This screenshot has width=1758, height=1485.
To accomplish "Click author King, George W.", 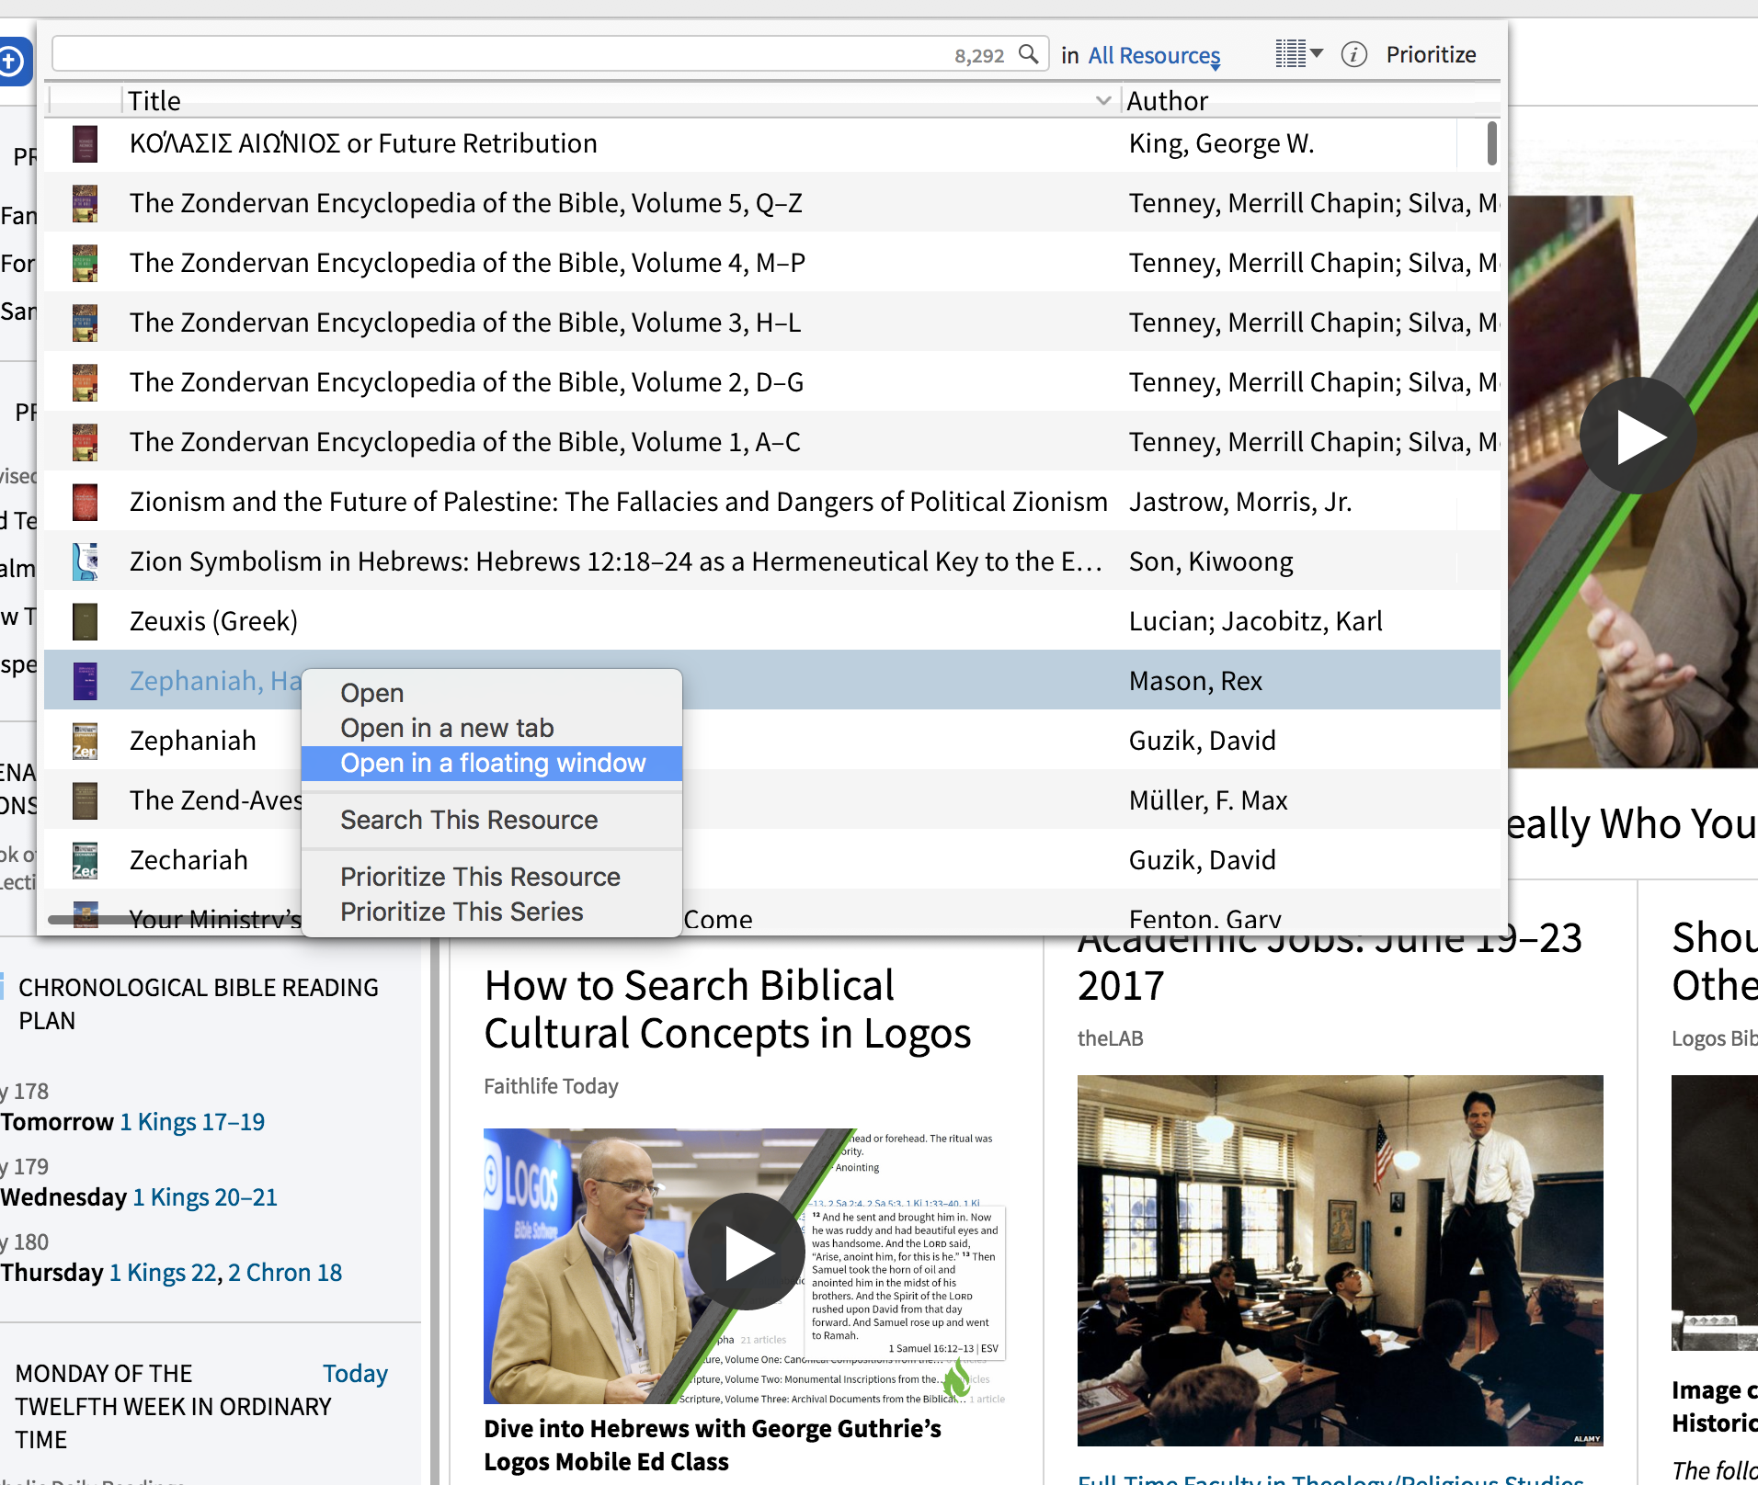I will (x=1221, y=143).
